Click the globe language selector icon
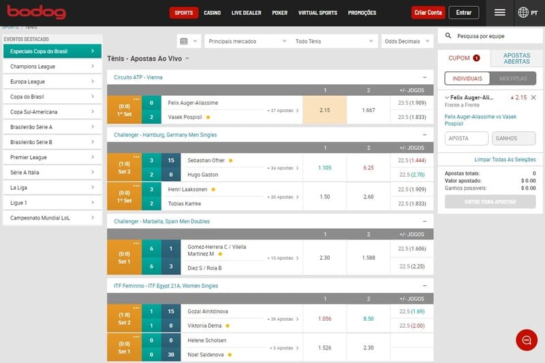This screenshot has height=363, width=545. (523, 12)
